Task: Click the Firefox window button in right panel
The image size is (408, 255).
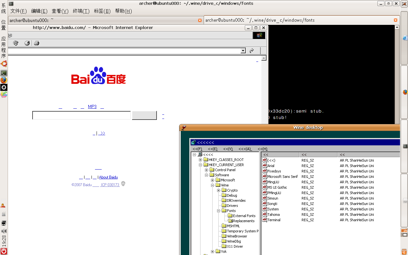Action: click(x=404, y=92)
